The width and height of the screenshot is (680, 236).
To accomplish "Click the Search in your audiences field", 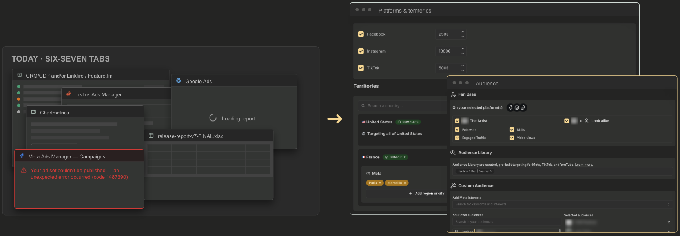I will [x=507, y=222].
